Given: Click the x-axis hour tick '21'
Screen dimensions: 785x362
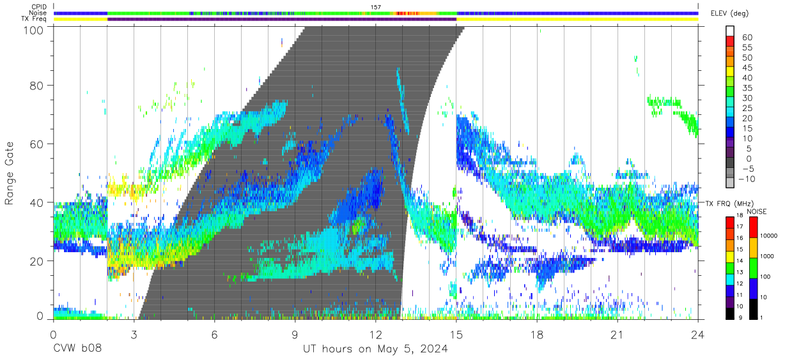Looking at the screenshot, I should click(618, 335).
